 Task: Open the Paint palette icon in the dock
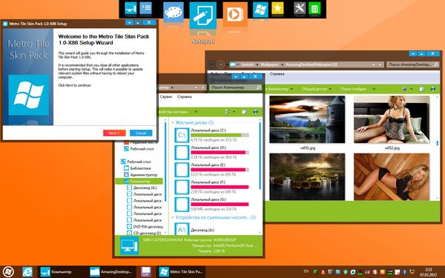click(174, 13)
